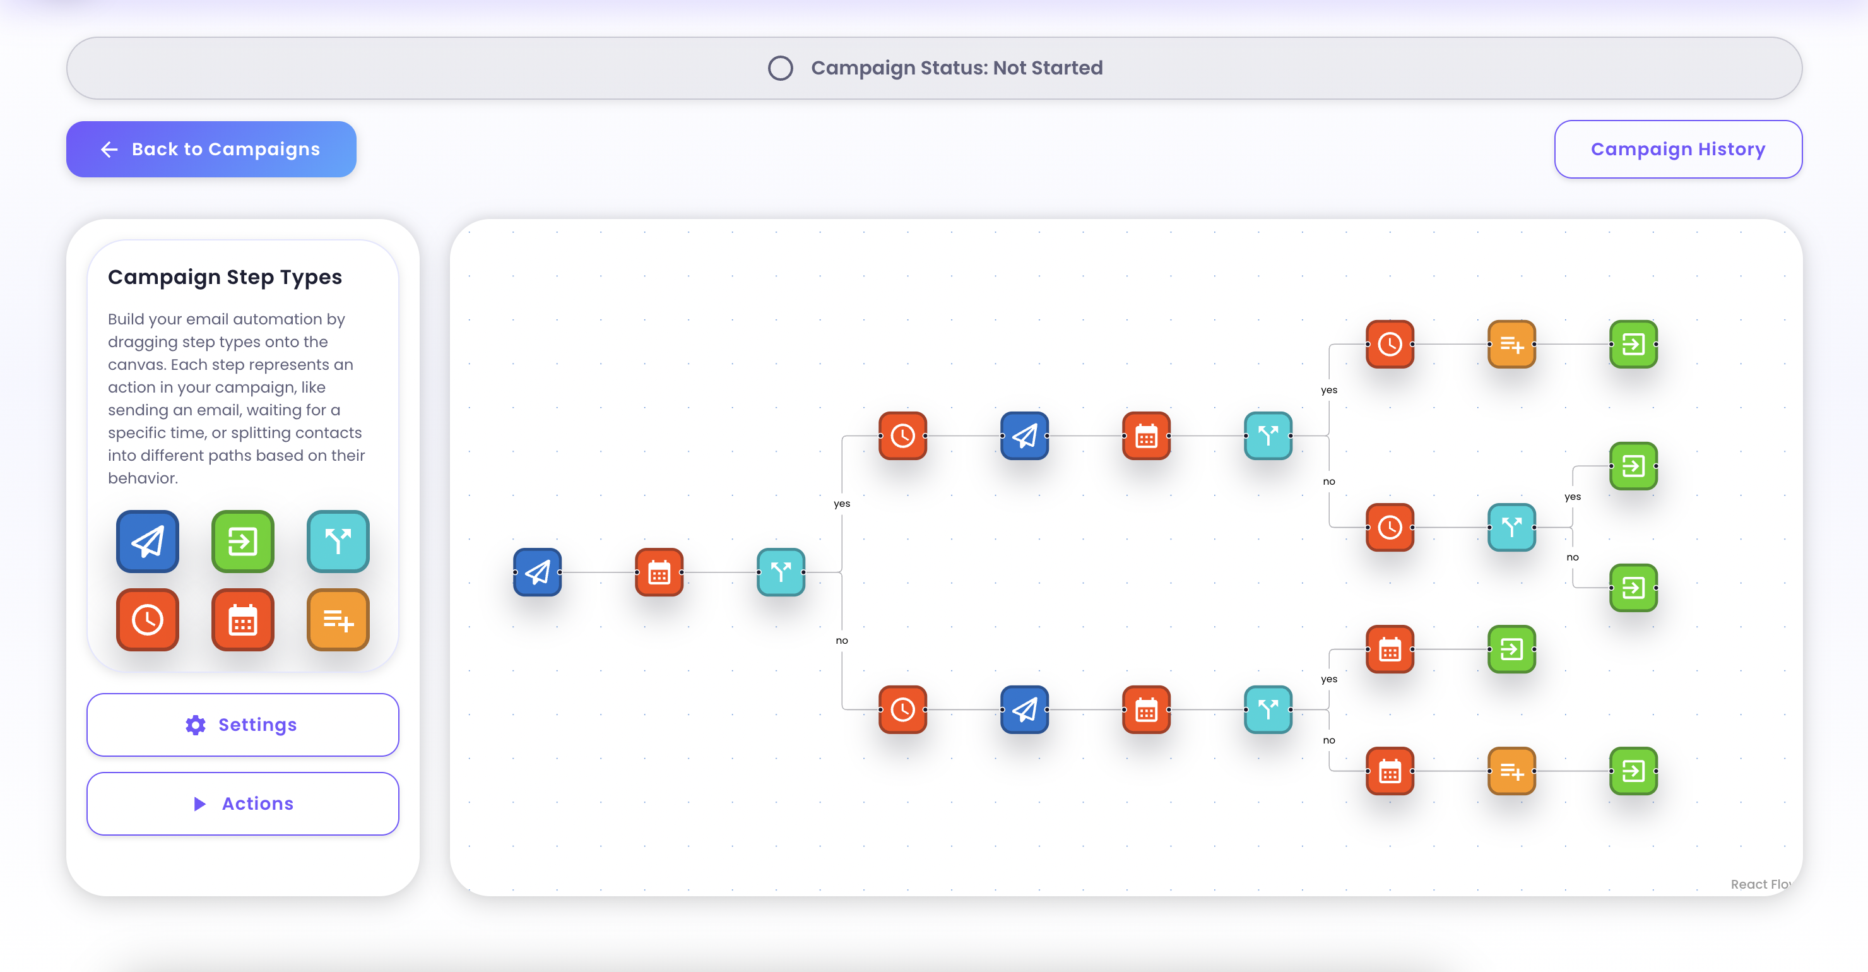Click the orange Add to List node near bottom right
The height and width of the screenshot is (972, 1868).
(1511, 771)
